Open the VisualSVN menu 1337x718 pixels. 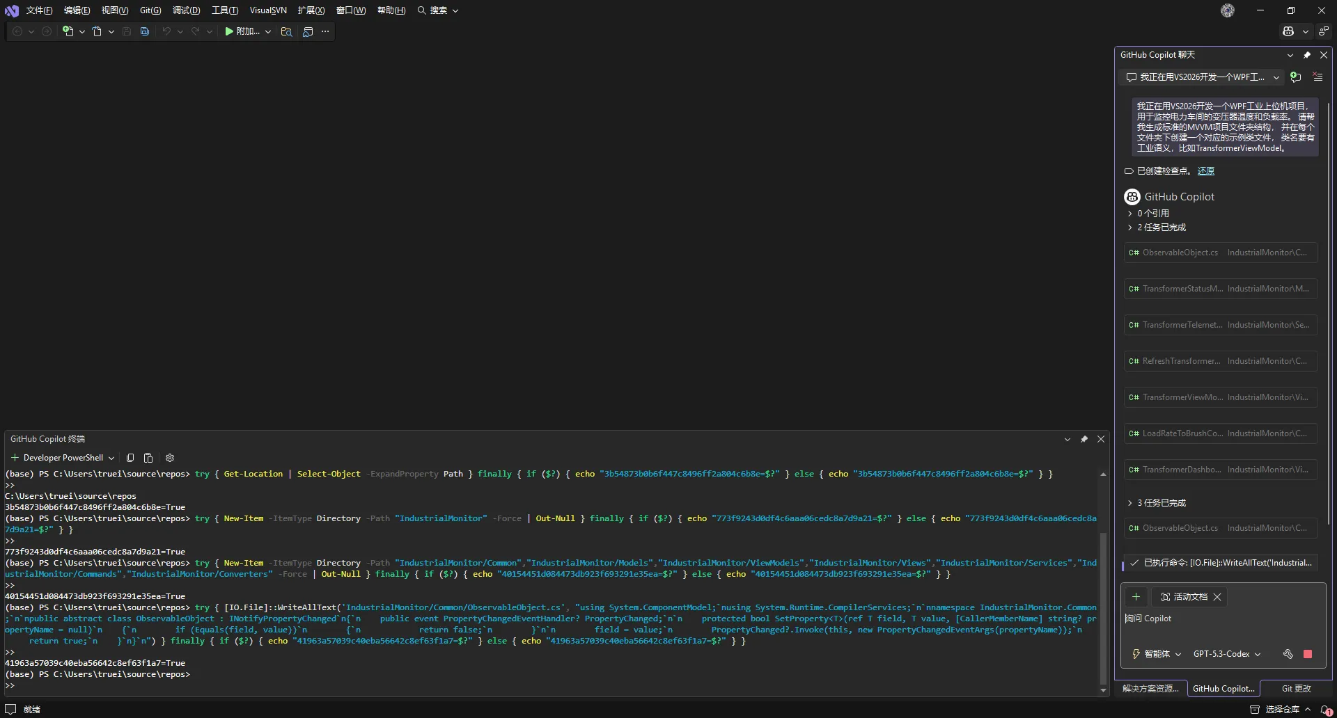[x=268, y=10]
